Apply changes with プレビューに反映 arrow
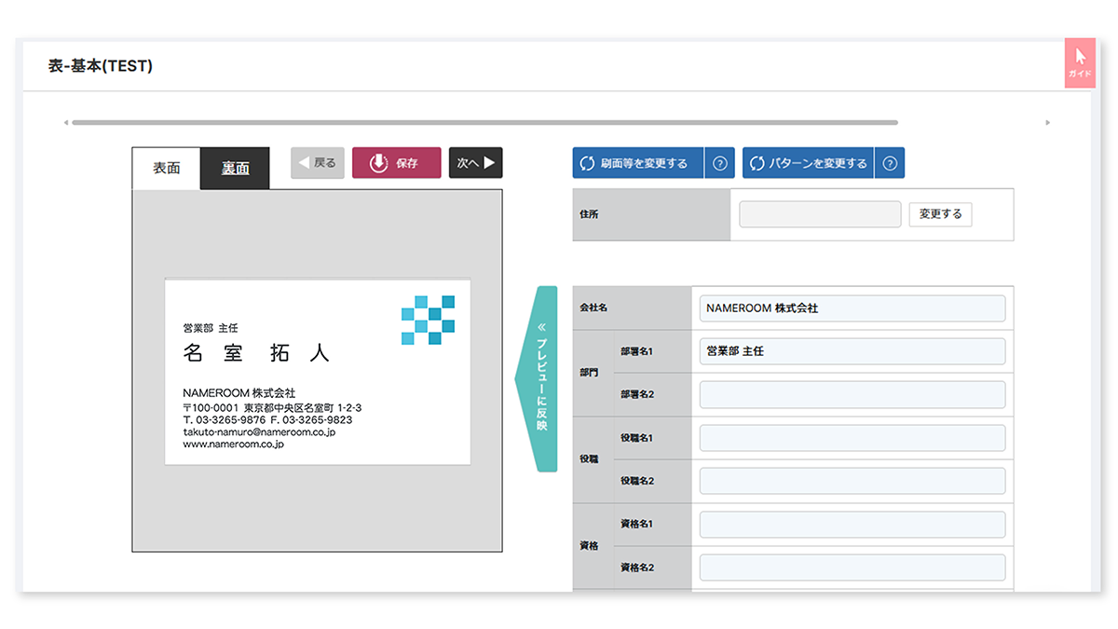The height and width of the screenshot is (629, 1118). pyautogui.click(x=537, y=379)
